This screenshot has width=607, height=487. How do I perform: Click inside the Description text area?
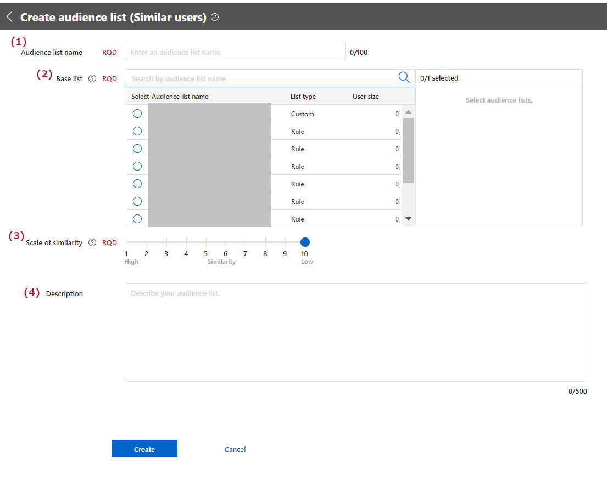pyautogui.click(x=356, y=332)
